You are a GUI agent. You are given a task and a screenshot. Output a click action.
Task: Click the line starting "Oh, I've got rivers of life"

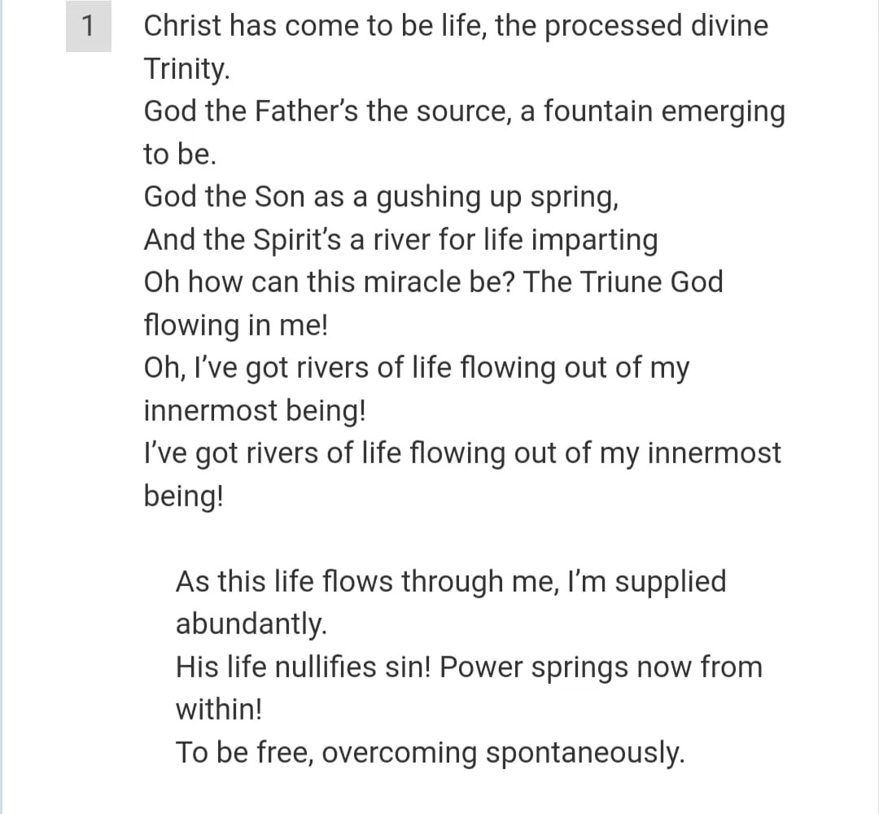click(x=417, y=368)
